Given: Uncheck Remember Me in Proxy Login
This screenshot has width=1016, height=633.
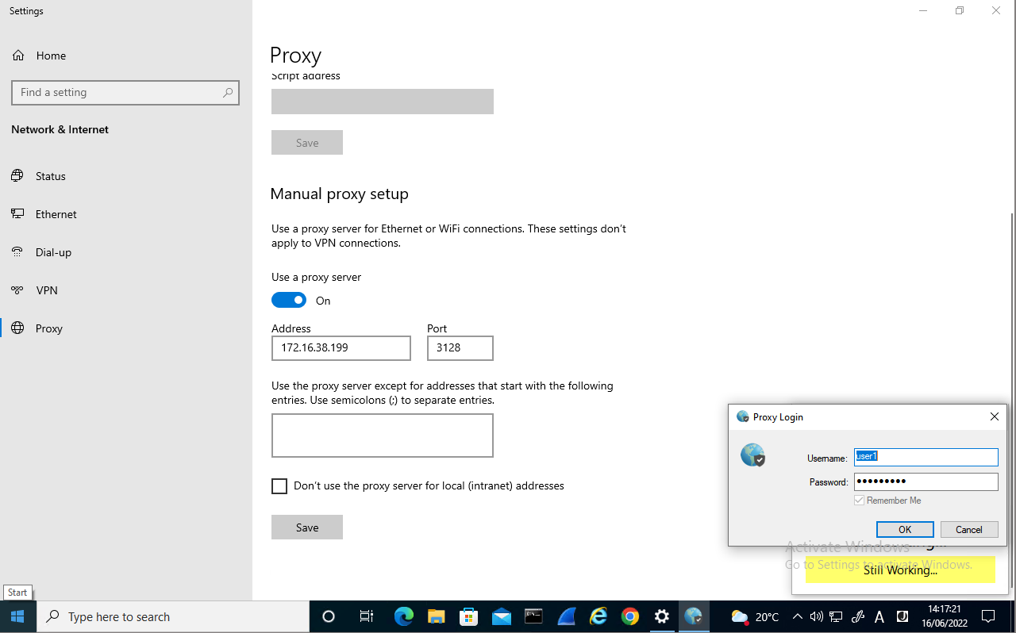Looking at the screenshot, I should pyautogui.click(x=859, y=500).
